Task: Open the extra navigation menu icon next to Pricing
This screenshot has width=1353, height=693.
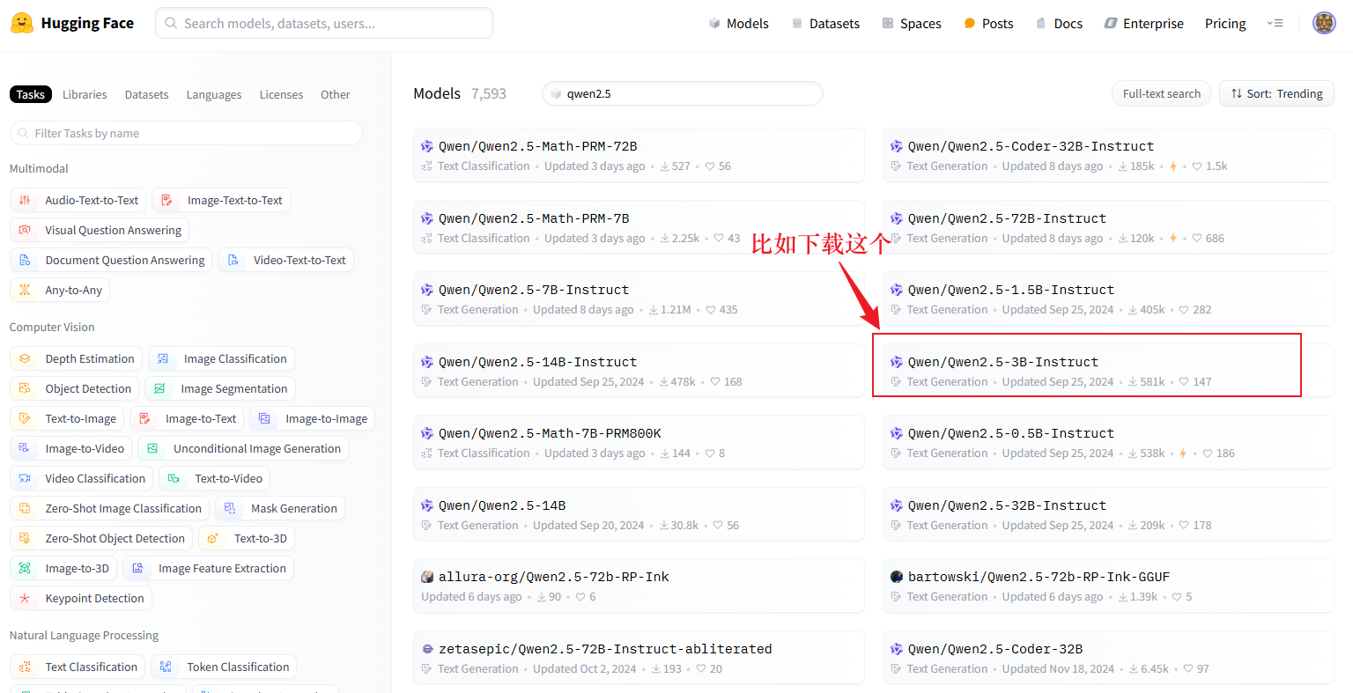Action: [x=1275, y=24]
